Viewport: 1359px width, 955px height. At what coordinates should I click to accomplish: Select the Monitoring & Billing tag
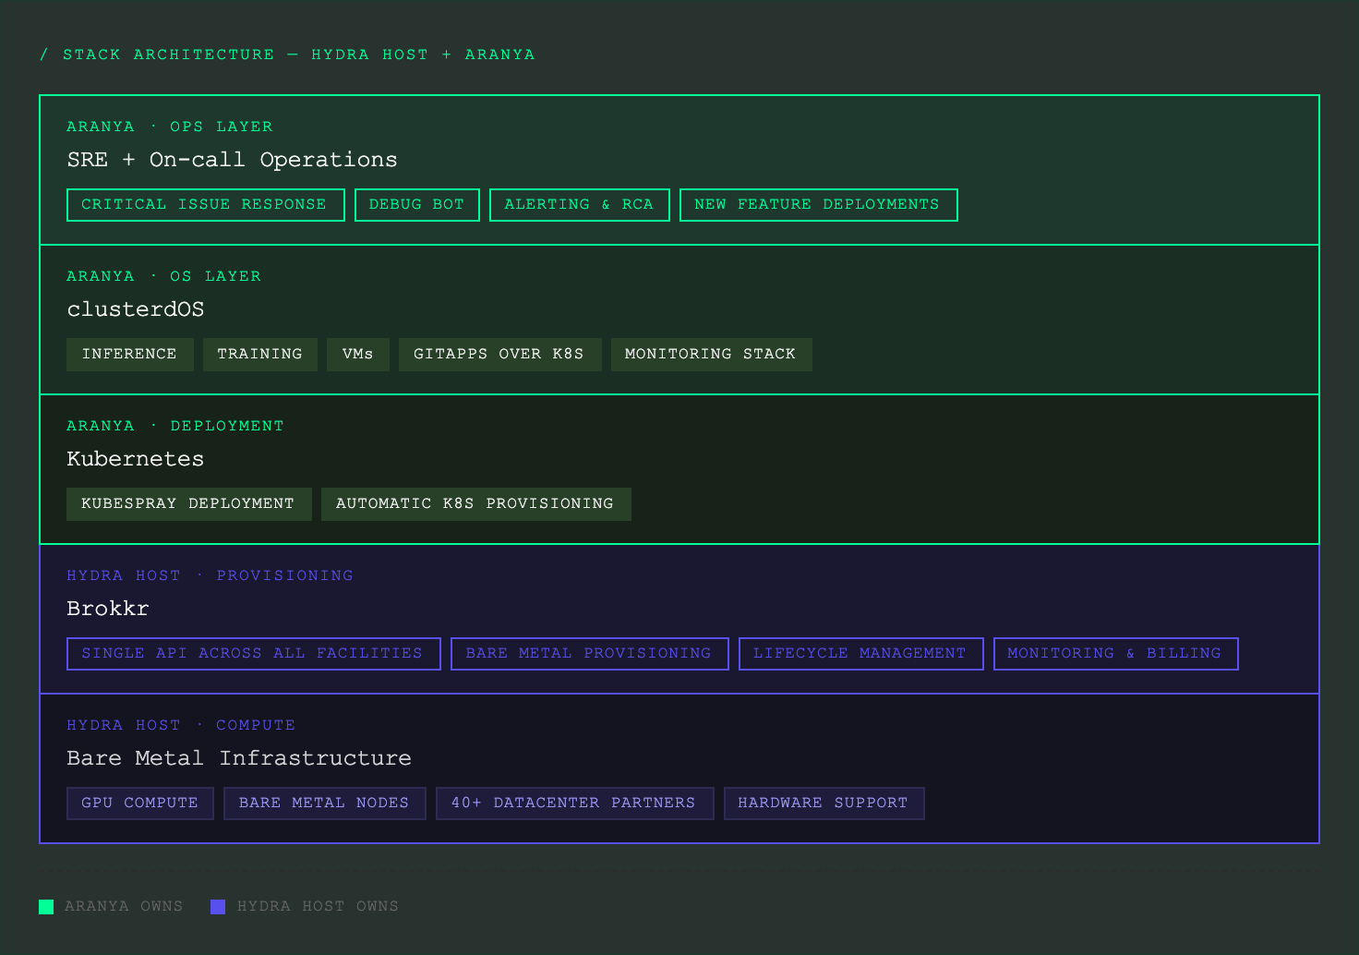(x=1116, y=654)
